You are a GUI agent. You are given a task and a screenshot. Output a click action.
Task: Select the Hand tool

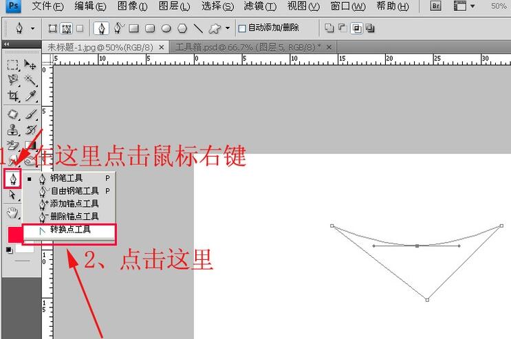12,213
